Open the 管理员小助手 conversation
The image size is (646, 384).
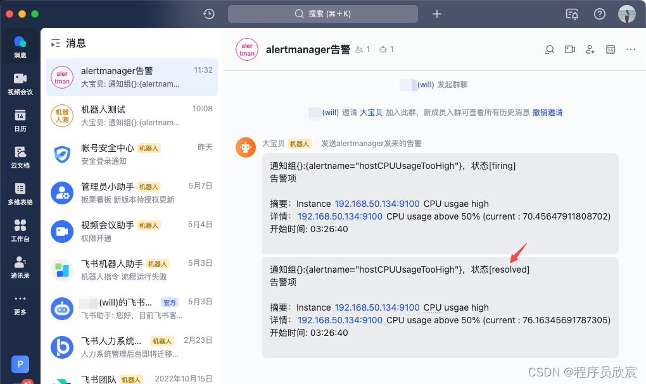(x=132, y=192)
